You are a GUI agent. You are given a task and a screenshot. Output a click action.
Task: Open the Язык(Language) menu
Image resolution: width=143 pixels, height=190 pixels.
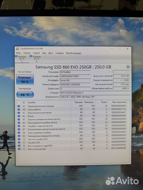click(x=73, y=53)
